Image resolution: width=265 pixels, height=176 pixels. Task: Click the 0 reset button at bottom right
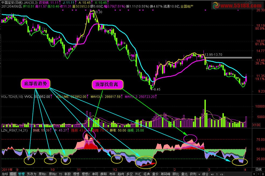(x=263, y=174)
